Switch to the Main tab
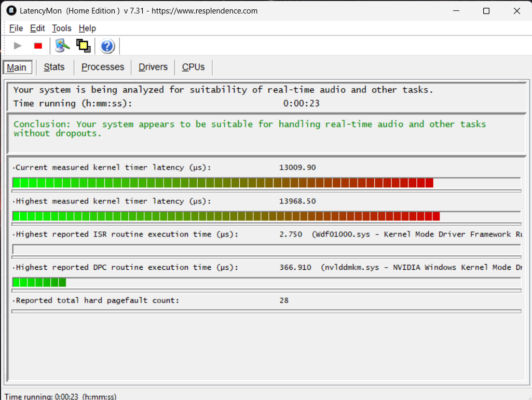 point(18,67)
